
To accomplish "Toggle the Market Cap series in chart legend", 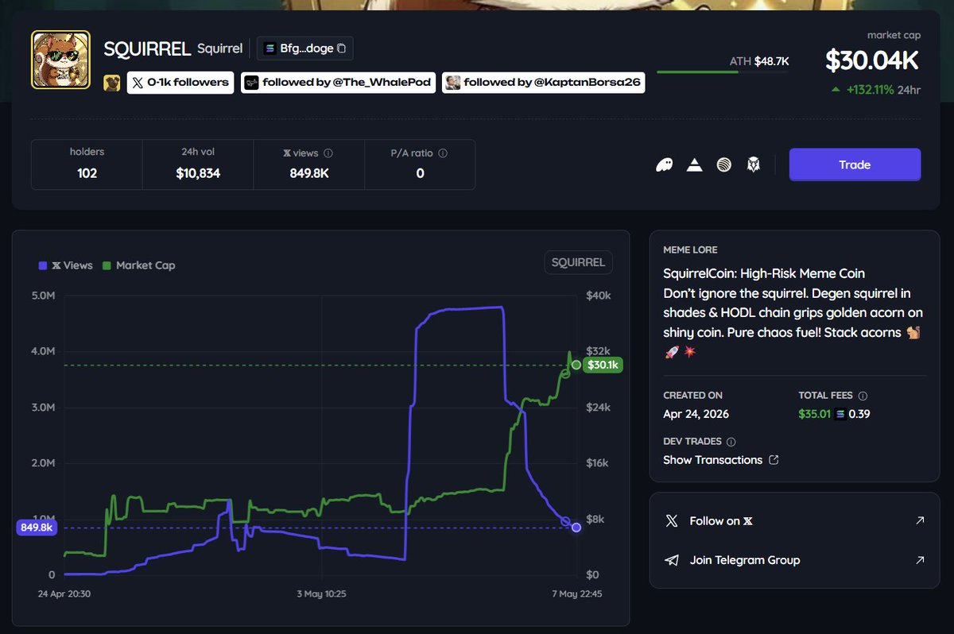I will pyautogui.click(x=138, y=265).
